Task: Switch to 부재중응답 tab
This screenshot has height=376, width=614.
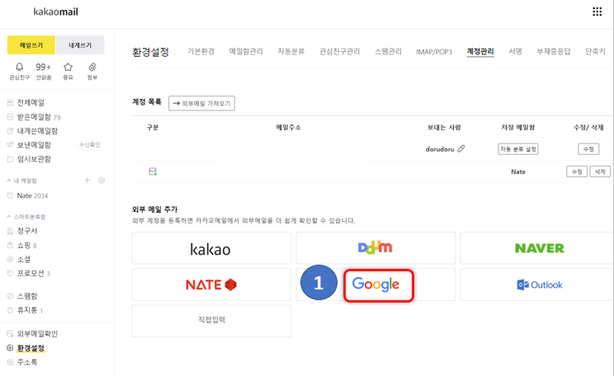Action: [x=553, y=51]
